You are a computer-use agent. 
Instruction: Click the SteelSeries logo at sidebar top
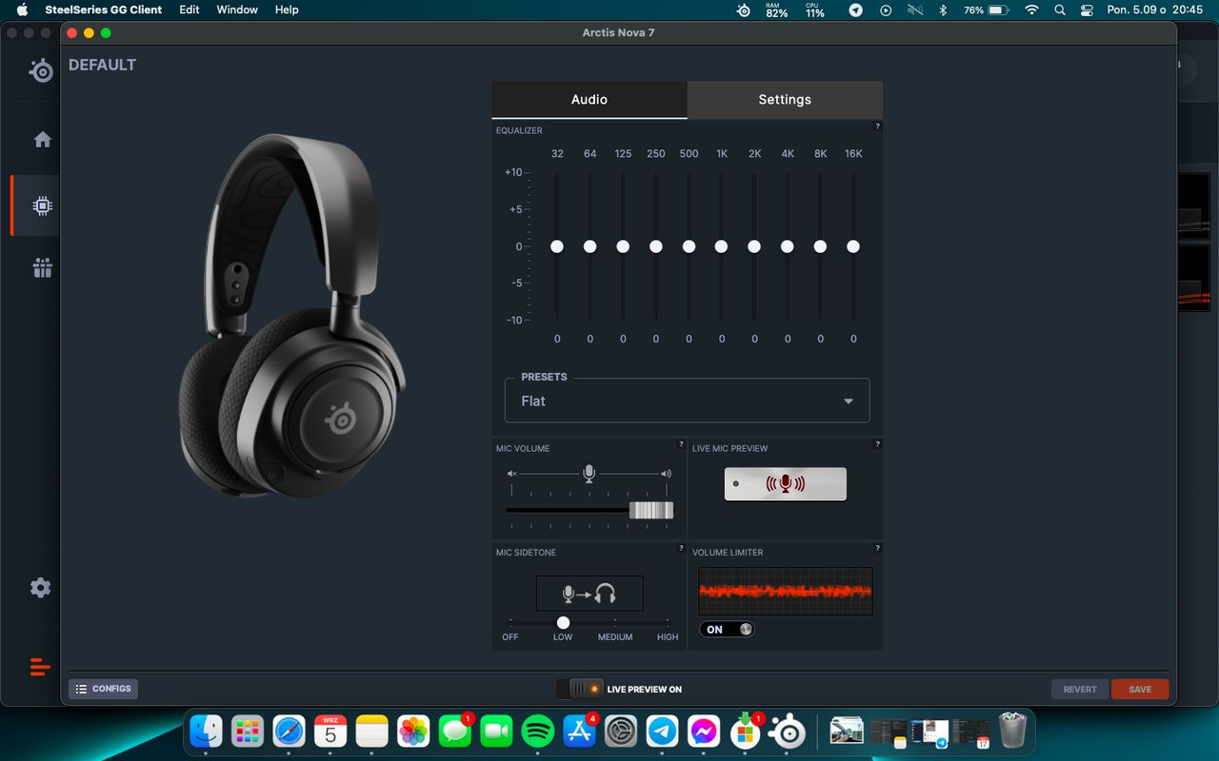click(41, 70)
